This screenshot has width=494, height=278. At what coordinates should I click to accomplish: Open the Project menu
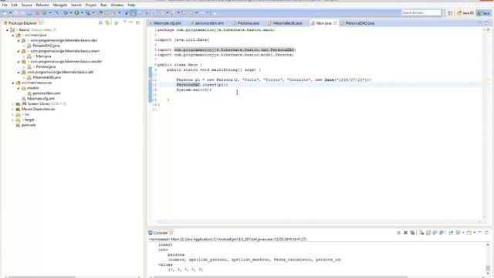click(x=91, y=5)
